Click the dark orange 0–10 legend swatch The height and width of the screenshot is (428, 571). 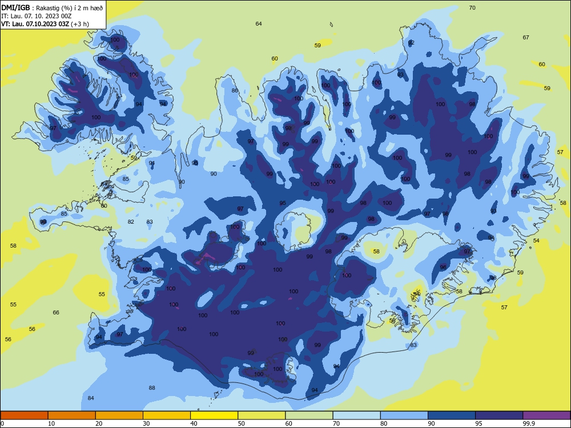pyautogui.click(x=24, y=415)
